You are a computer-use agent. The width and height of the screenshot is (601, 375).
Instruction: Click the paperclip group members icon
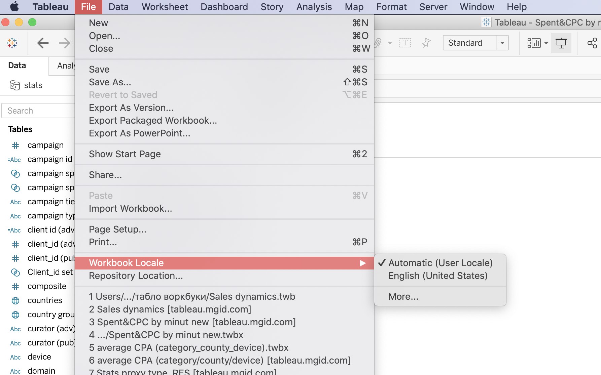(x=378, y=43)
